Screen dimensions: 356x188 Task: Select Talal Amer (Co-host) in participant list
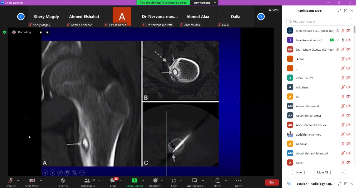pyautogui.click(x=309, y=40)
